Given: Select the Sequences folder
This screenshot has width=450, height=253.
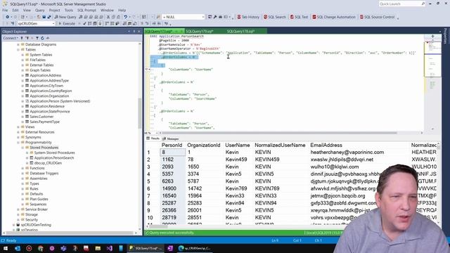Looking at the screenshot, I should point(38,205).
